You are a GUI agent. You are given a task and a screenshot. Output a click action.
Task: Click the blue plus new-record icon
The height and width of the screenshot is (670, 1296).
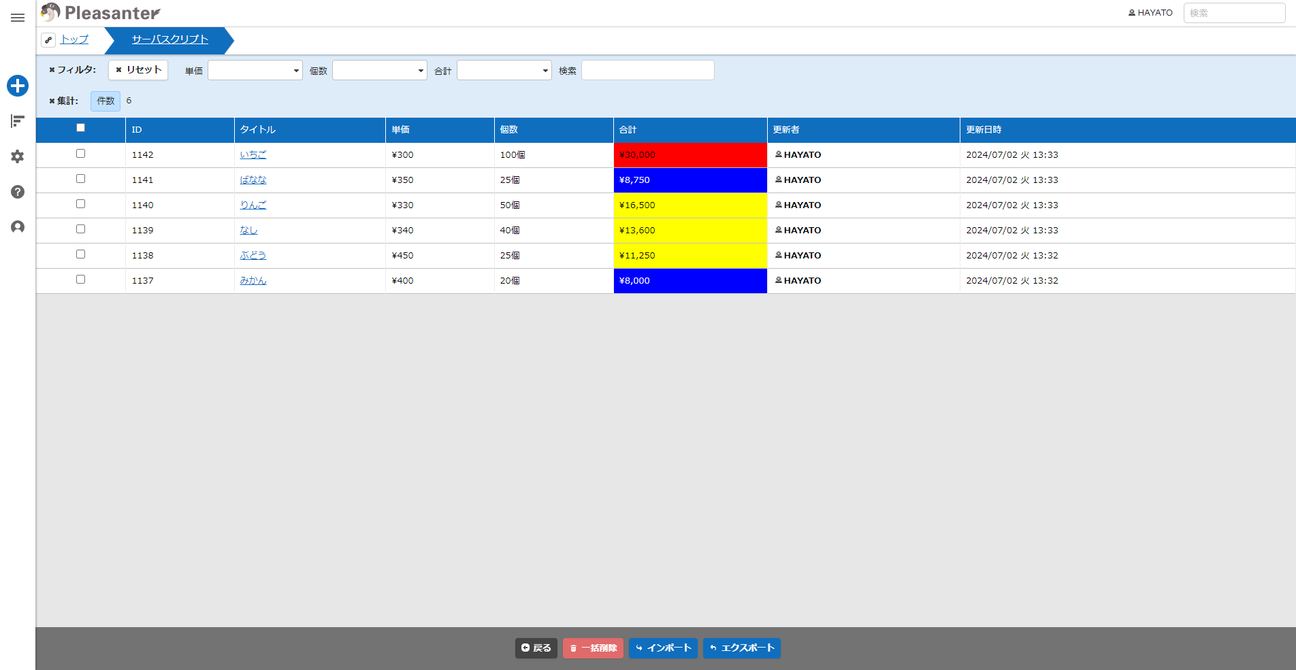(18, 86)
